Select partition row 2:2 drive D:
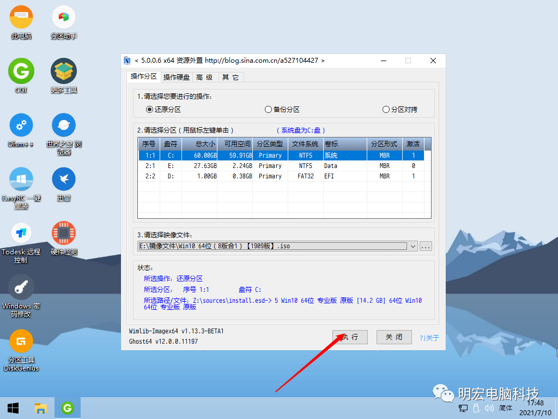Image resolution: width=558 pixels, height=419 pixels. [281, 176]
